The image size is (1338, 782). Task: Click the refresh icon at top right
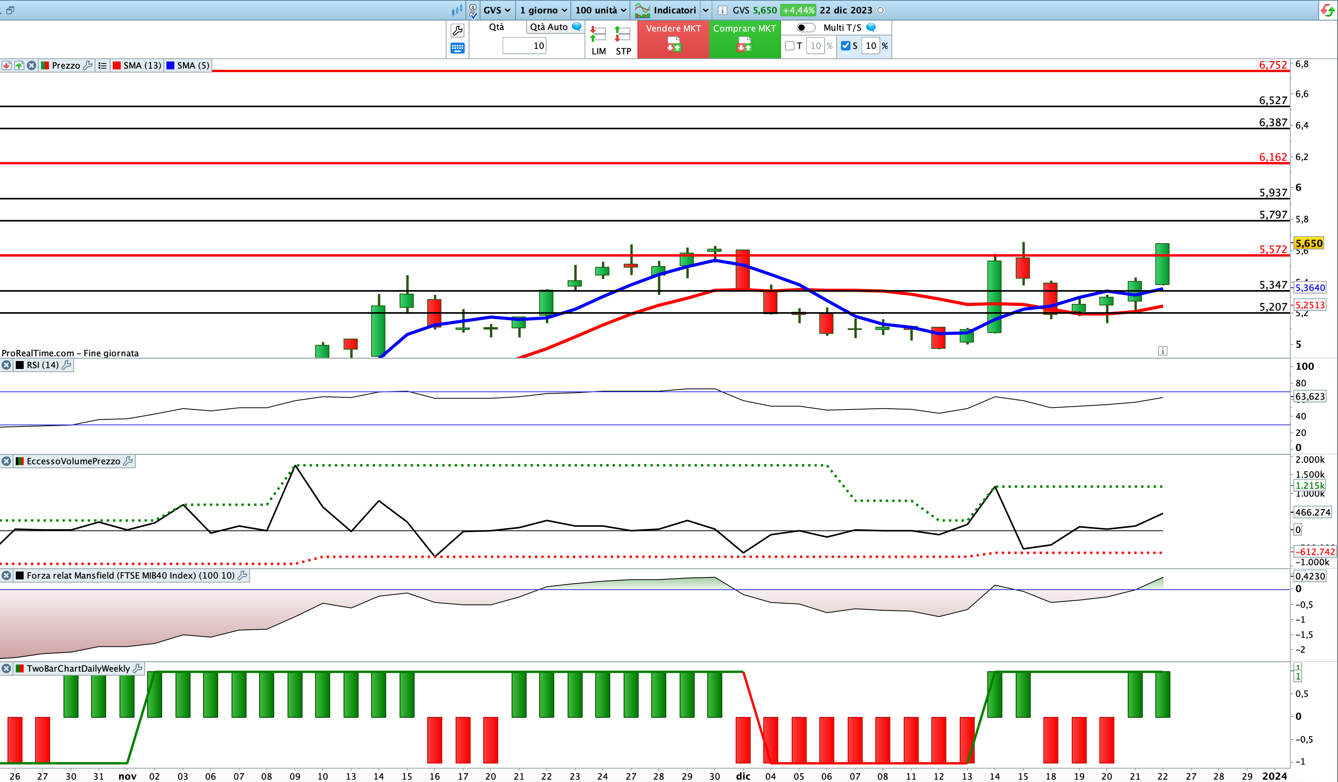(x=1327, y=10)
